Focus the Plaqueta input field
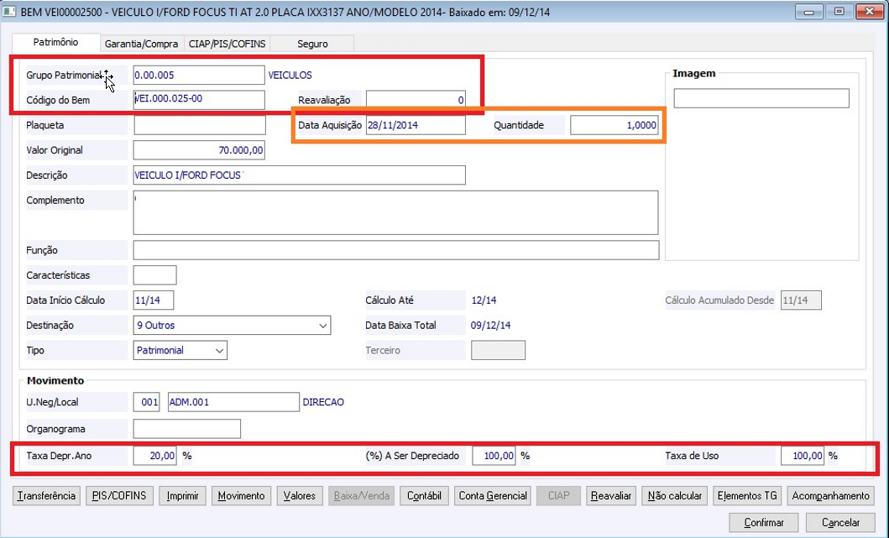The width and height of the screenshot is (889, 538). click(200, 125)
